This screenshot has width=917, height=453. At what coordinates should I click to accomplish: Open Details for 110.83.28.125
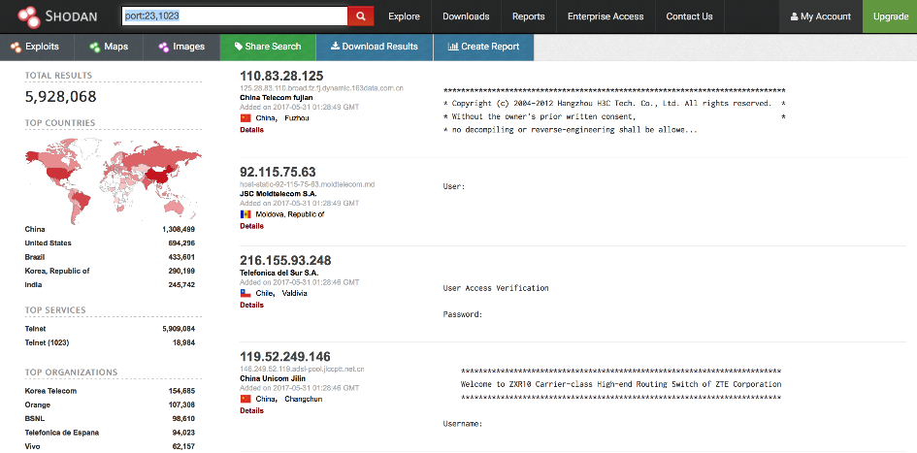click(x=251, y=129)
